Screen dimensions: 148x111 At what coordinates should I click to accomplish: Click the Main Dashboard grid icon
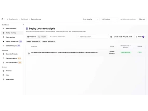[4, 28]
